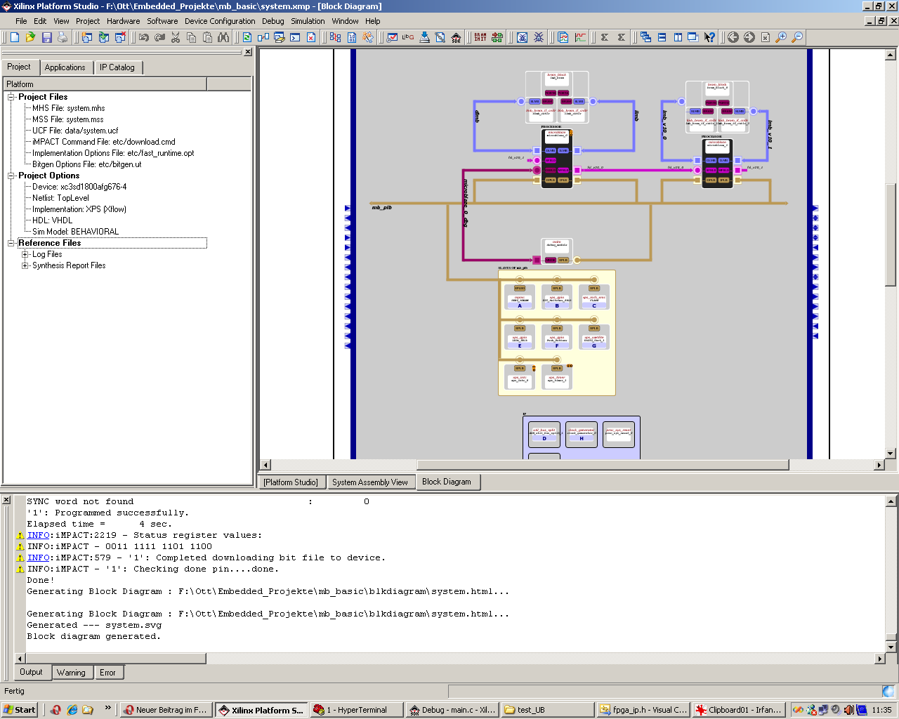Select the MHS File: system.mhs entry
Viewport: 899px width, 719px height.
(x=68, y=108)
